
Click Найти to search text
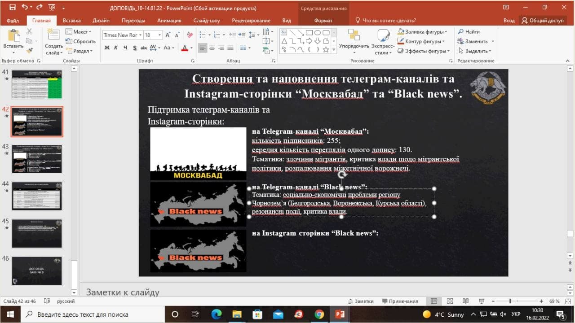point(469,32)
